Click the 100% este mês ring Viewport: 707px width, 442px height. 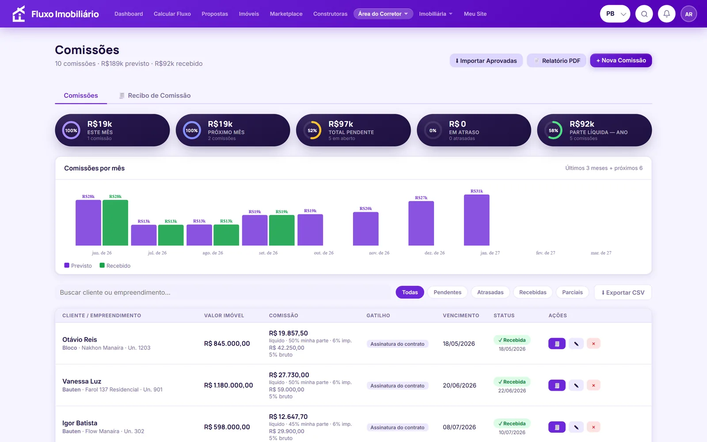71,130
